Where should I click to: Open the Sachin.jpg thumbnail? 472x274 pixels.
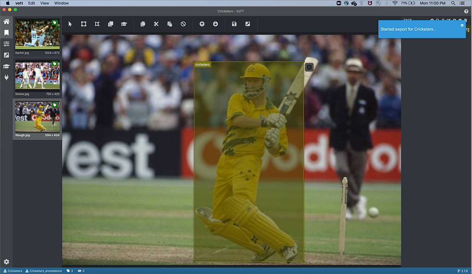pyautogui.click(x=37, y=35)
